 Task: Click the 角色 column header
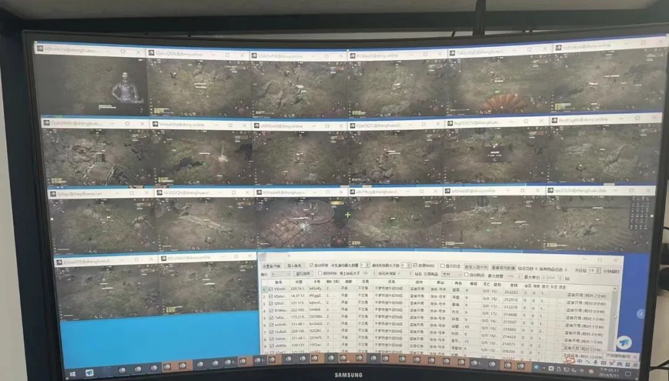pos(458,283)
